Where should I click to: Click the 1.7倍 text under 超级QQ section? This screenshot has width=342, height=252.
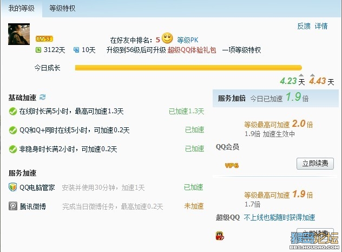pyautogui.click(x=252, y=204)
